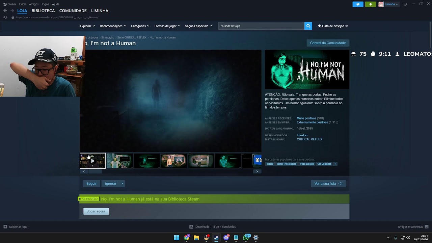Open the Exibir menu
Screen dimensions: 432x243
[x=22, y=4]
